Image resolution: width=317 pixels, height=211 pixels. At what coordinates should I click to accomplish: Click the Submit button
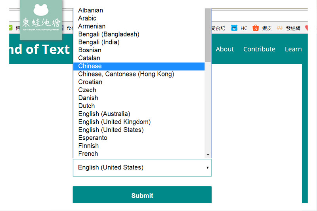tap(142, 195)
